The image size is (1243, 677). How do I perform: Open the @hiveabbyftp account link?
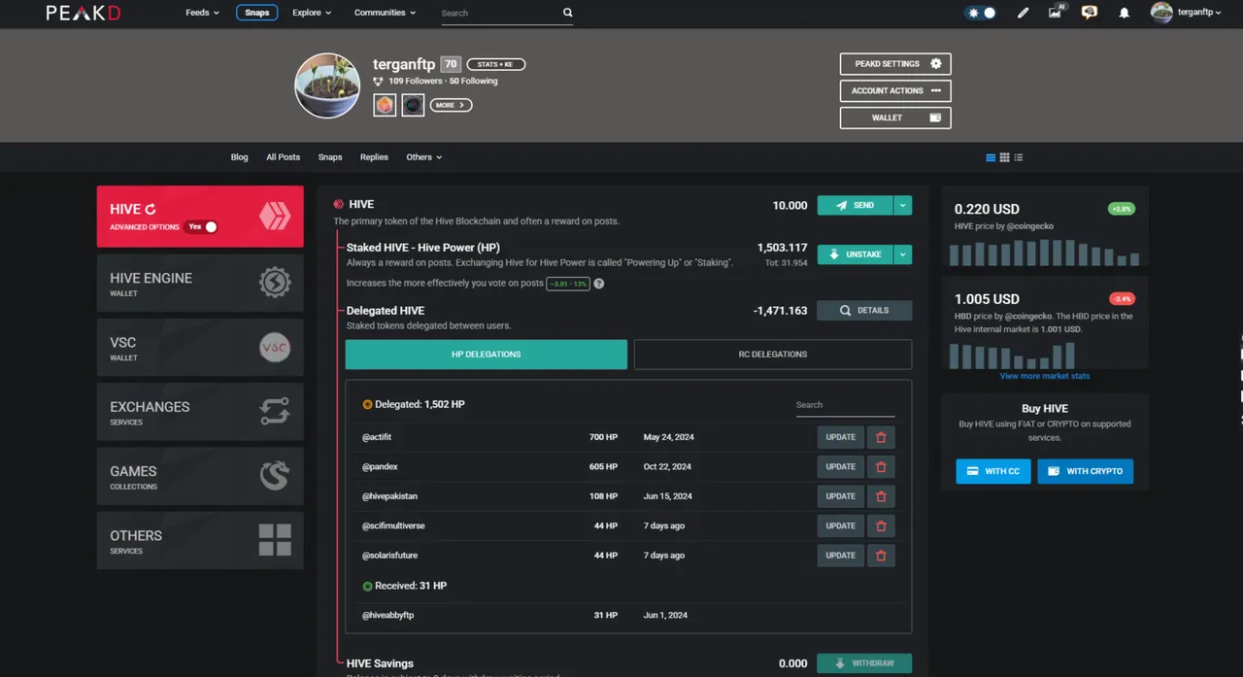click(388, 615)
